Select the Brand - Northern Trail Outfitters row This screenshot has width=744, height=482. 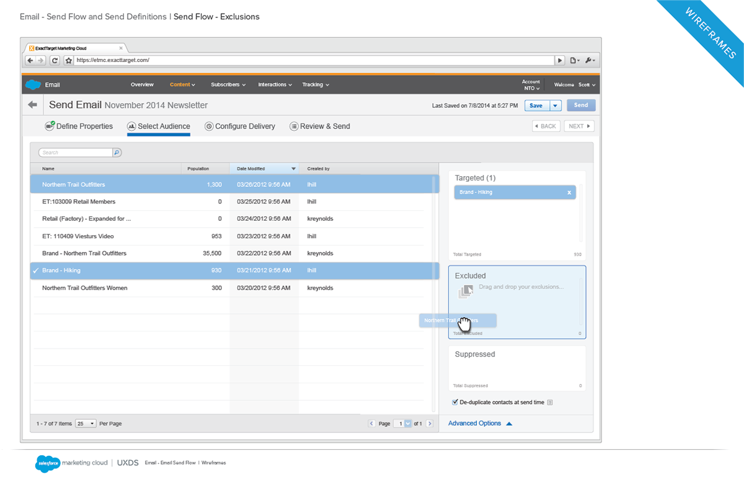[x=234, y=254]
